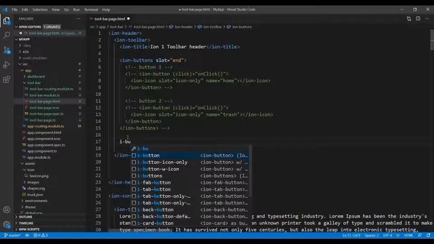Open the Edit menu
Viewport: 434px width, 244px height.
pyautogui.click(x=25, y=9)
